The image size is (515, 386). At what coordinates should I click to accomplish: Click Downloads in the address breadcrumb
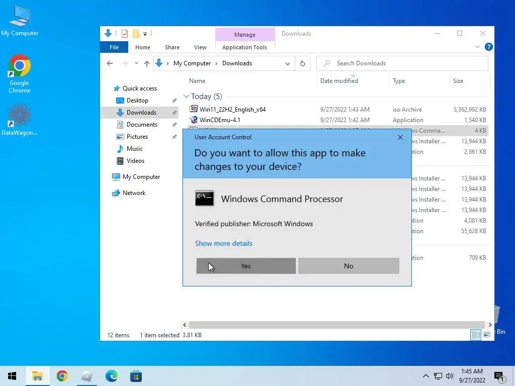(237, 63)
